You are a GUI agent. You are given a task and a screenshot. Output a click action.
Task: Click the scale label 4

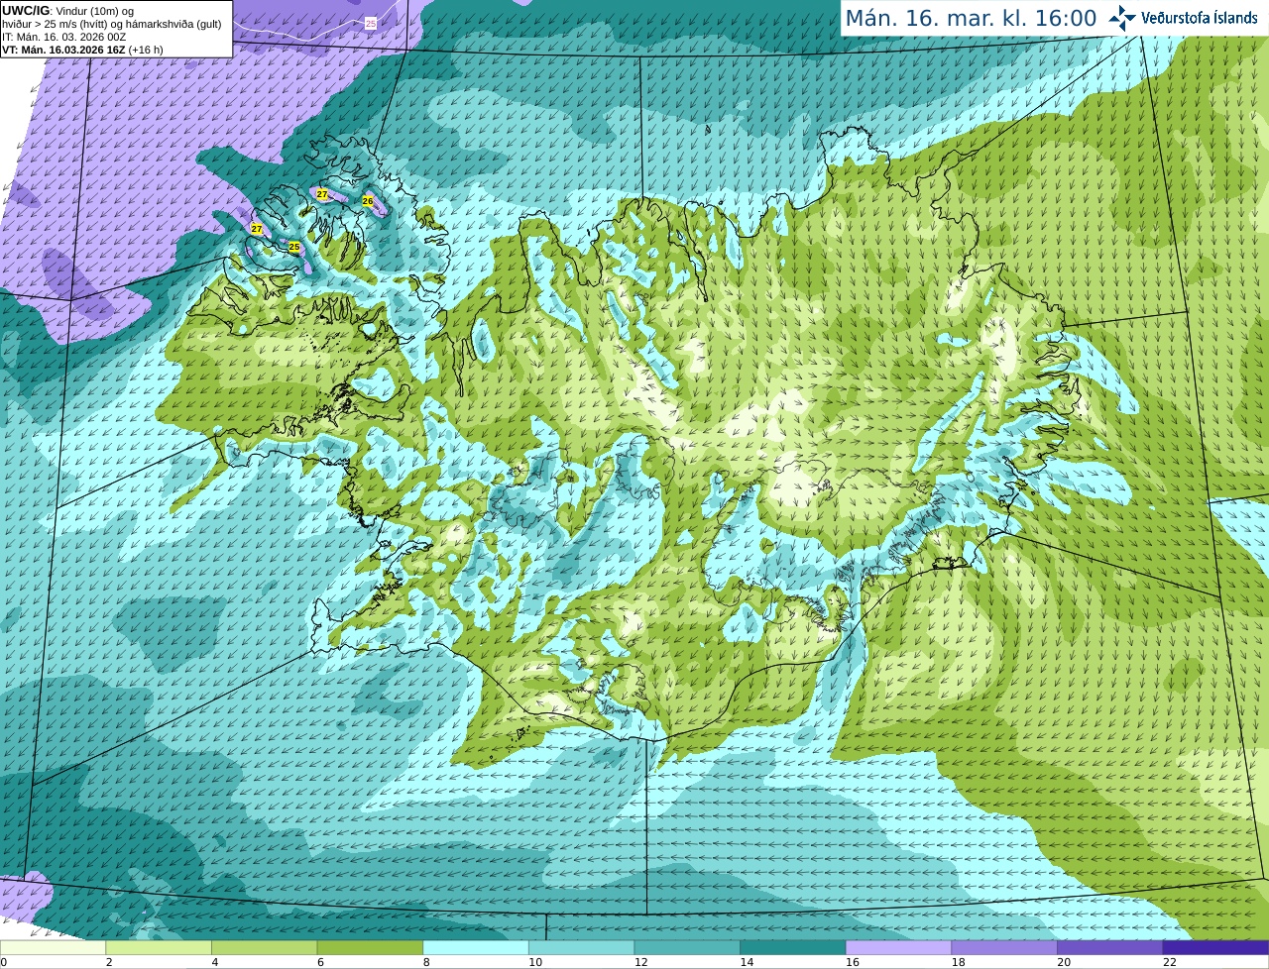(x=215, y=962)
